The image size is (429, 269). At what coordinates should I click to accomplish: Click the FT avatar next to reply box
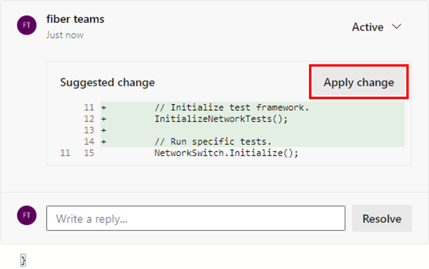click(x=27, y=215)
